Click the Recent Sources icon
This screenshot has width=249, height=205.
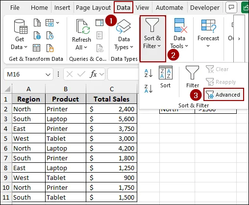[x=50, y=35]
